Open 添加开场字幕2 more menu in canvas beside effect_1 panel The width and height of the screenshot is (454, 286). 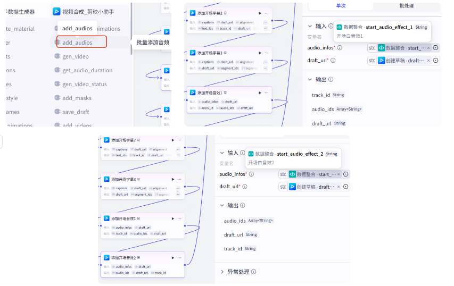point(267,13)
